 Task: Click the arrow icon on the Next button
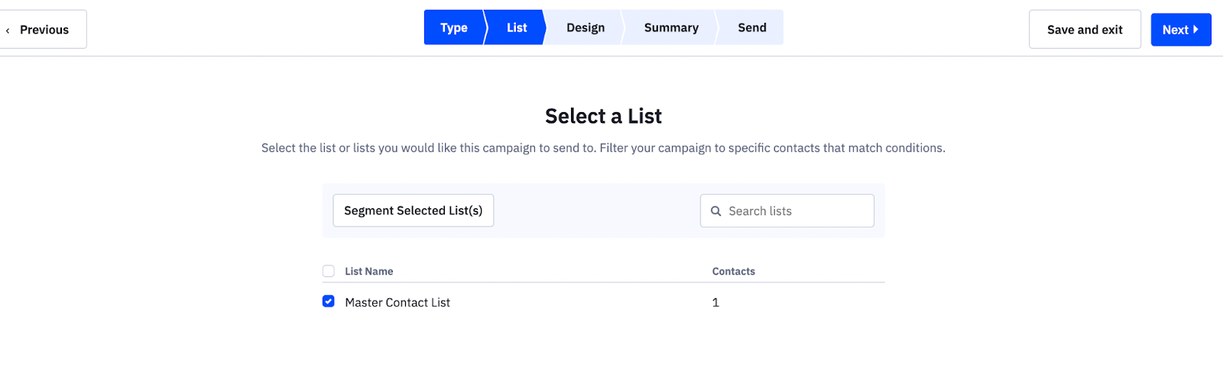coord(1195,30)
